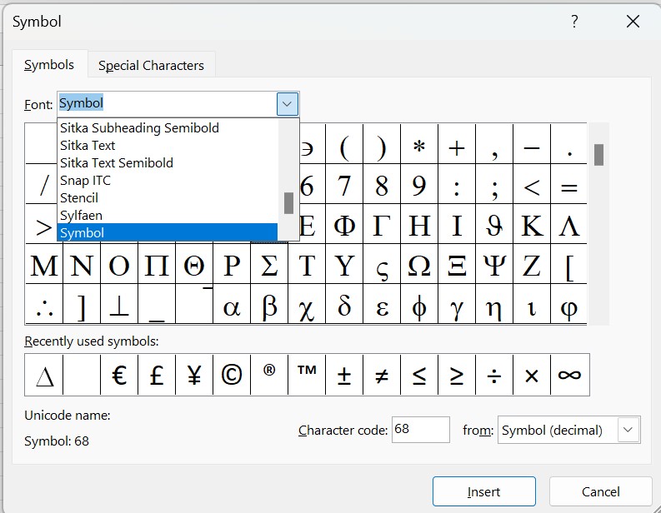Choose Sitka Text font from list

pyautogui.click(x=168, y=145)
